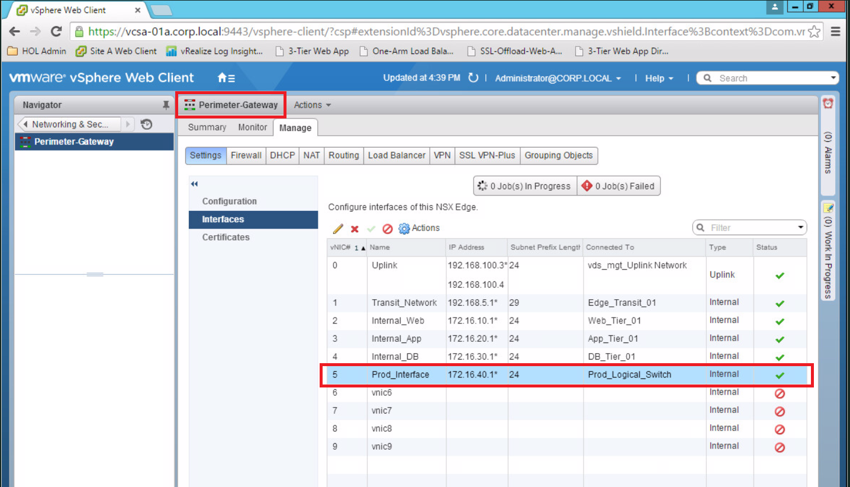Select Perimeter-Gateway in Navigator tree
Screen dimensions: 850x487
coord(95,142)
